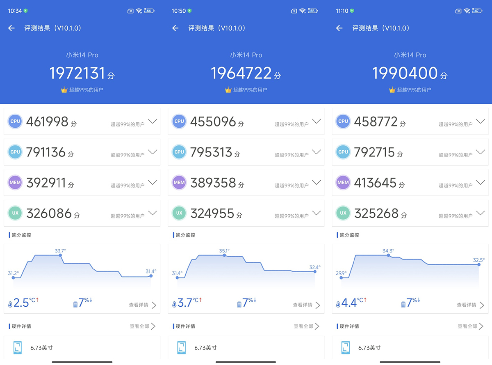
Task: Click the CPU icon next to 461998
Action: click(15, 122)
